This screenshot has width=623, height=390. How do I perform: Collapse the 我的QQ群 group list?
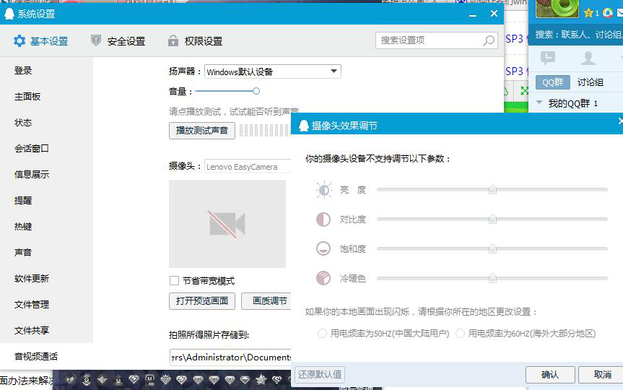tap(539, 103)
